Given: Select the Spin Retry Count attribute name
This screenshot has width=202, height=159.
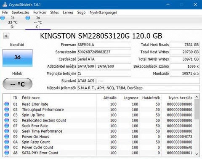Looking at the screenshot, I should point(36,142).
